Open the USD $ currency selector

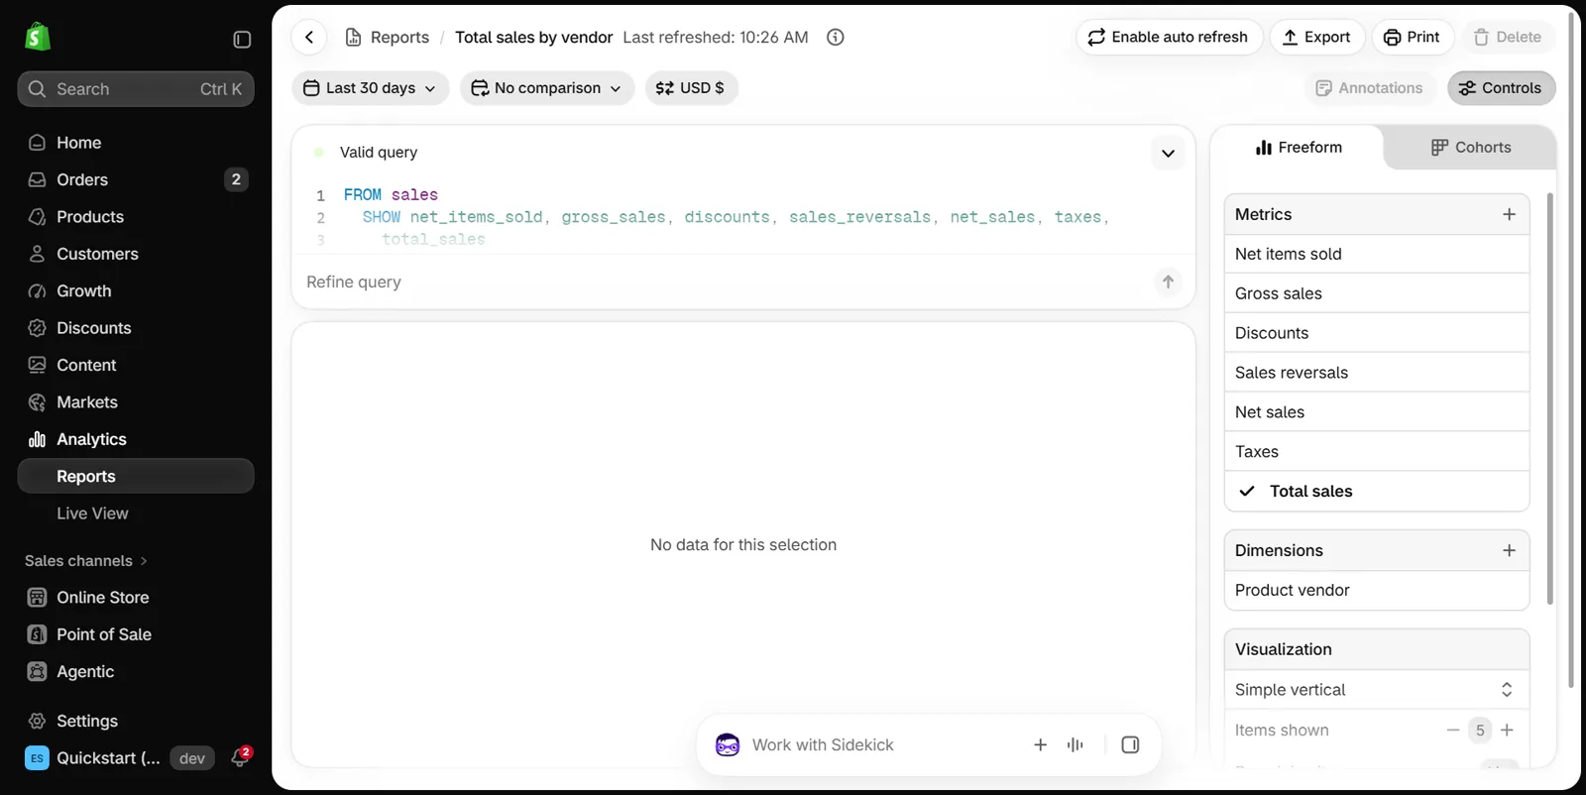tap(691, 88)
